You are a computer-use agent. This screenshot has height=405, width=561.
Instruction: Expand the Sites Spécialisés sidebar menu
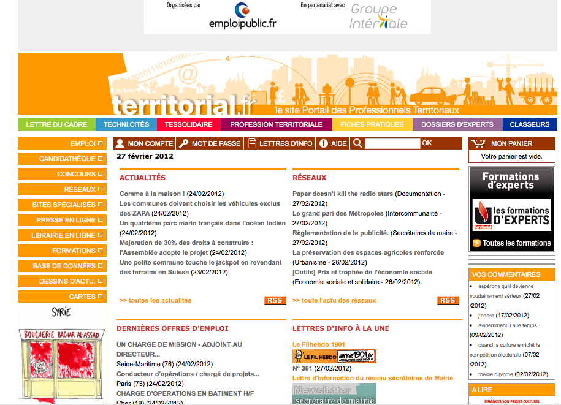[x=63, y=205]
